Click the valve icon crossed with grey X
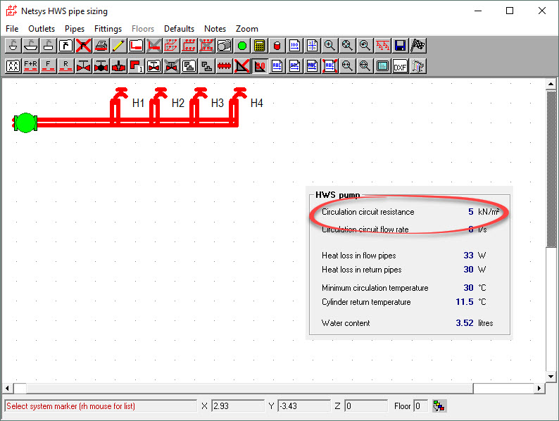This screenshot has width=559, height=421. click(x=172, y=66)
